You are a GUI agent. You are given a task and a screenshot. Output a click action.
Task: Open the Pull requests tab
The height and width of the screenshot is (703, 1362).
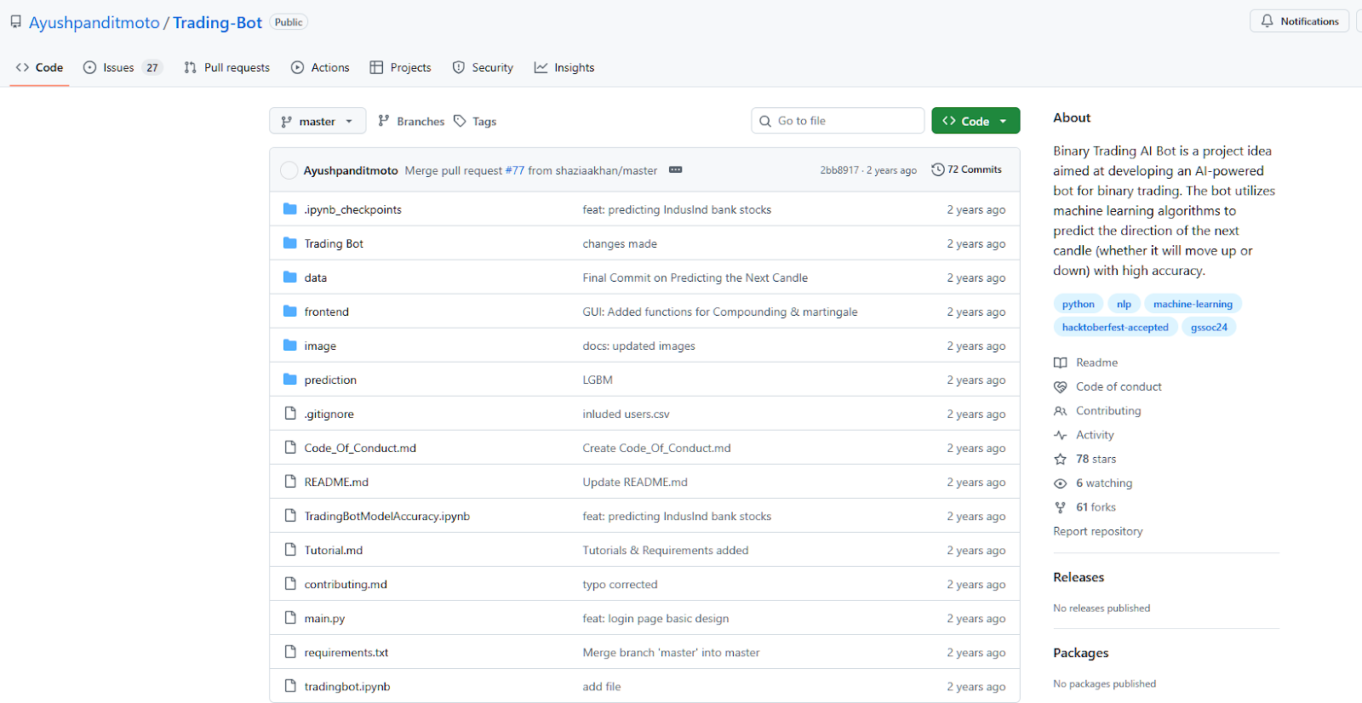click(x=227, y=67)
